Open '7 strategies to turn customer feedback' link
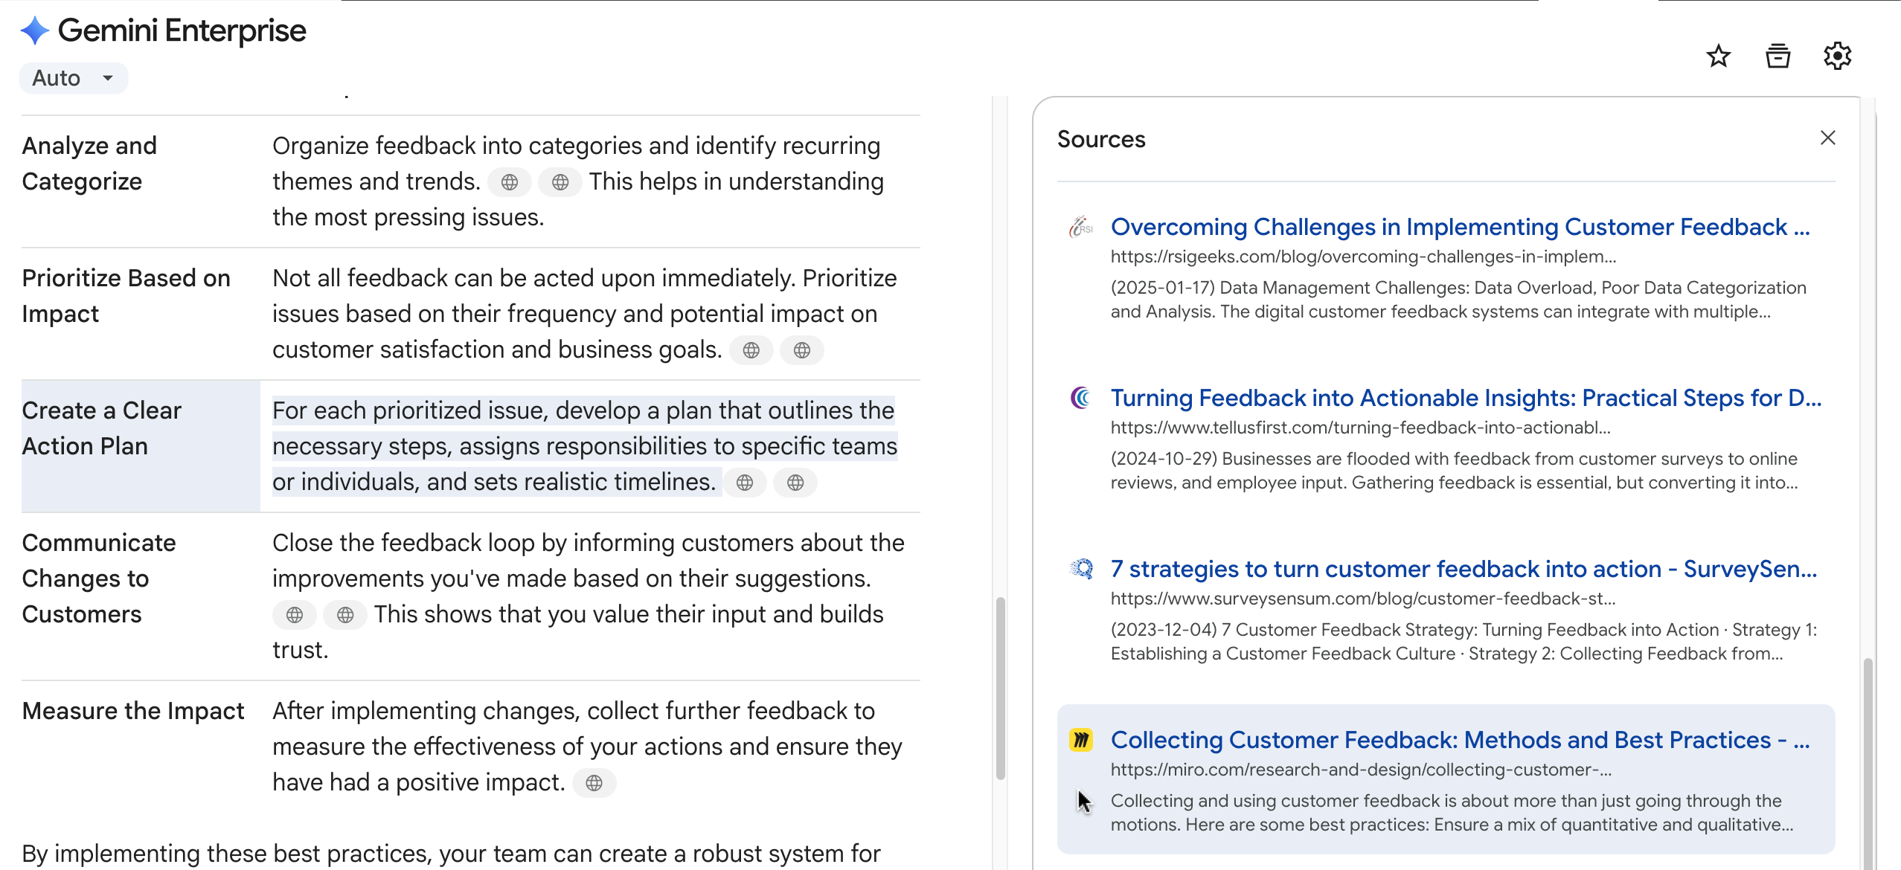The height and width of the screenshot is (870, 1901). pyautogui.click(x=1464, y=569)
